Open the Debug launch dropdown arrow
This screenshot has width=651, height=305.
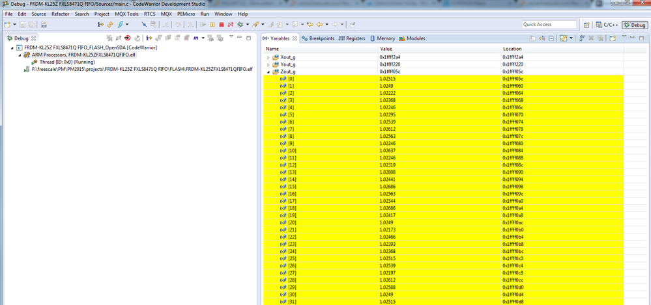pyautogui.click(x=248, y=25)
